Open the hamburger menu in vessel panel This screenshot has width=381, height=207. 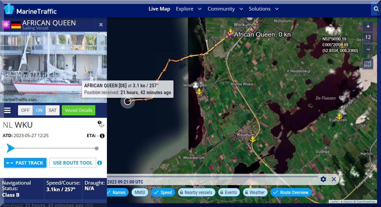coord(7,110)
